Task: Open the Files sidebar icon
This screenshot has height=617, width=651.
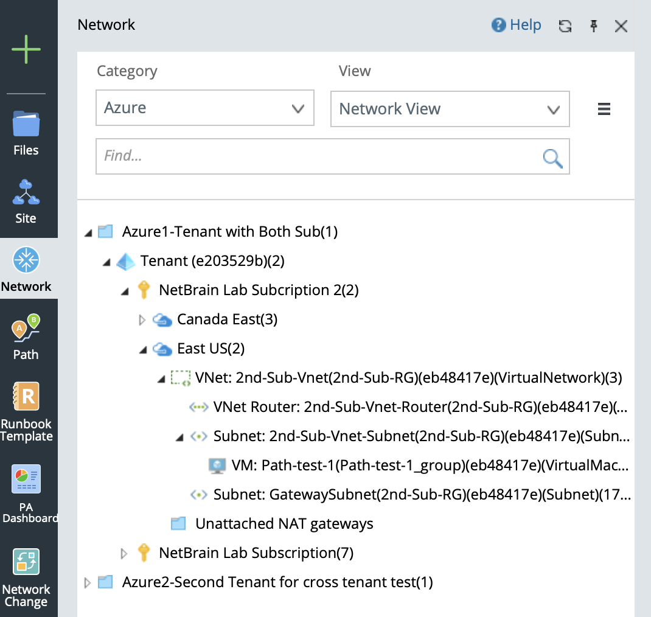Action: 26,132
